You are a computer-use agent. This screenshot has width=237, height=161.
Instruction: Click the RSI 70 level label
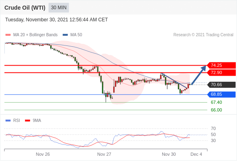(213, 128)
